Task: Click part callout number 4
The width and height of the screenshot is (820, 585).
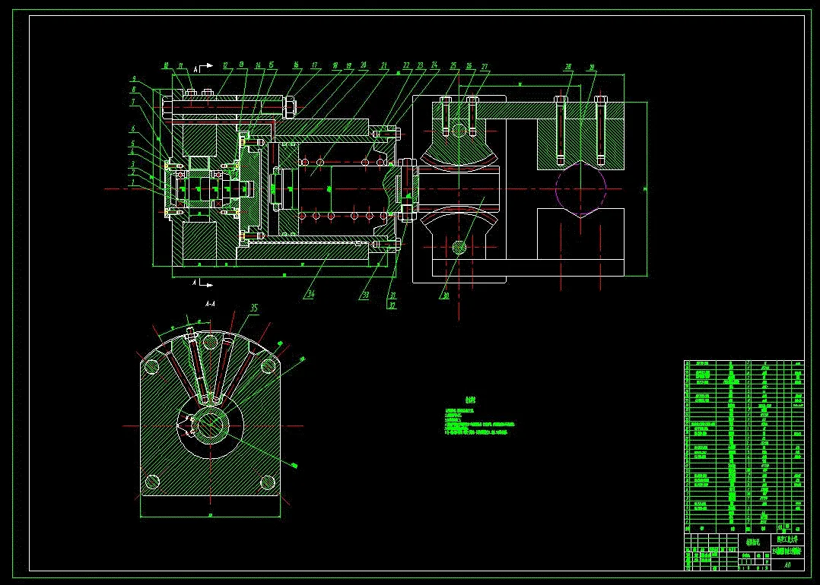Action: (133, 153)
